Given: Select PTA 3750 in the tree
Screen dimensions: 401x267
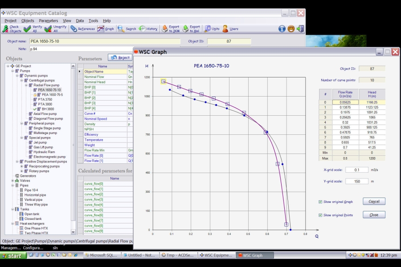Looking at the screenshot, I should pyautogui.click(x=45, y=99).
